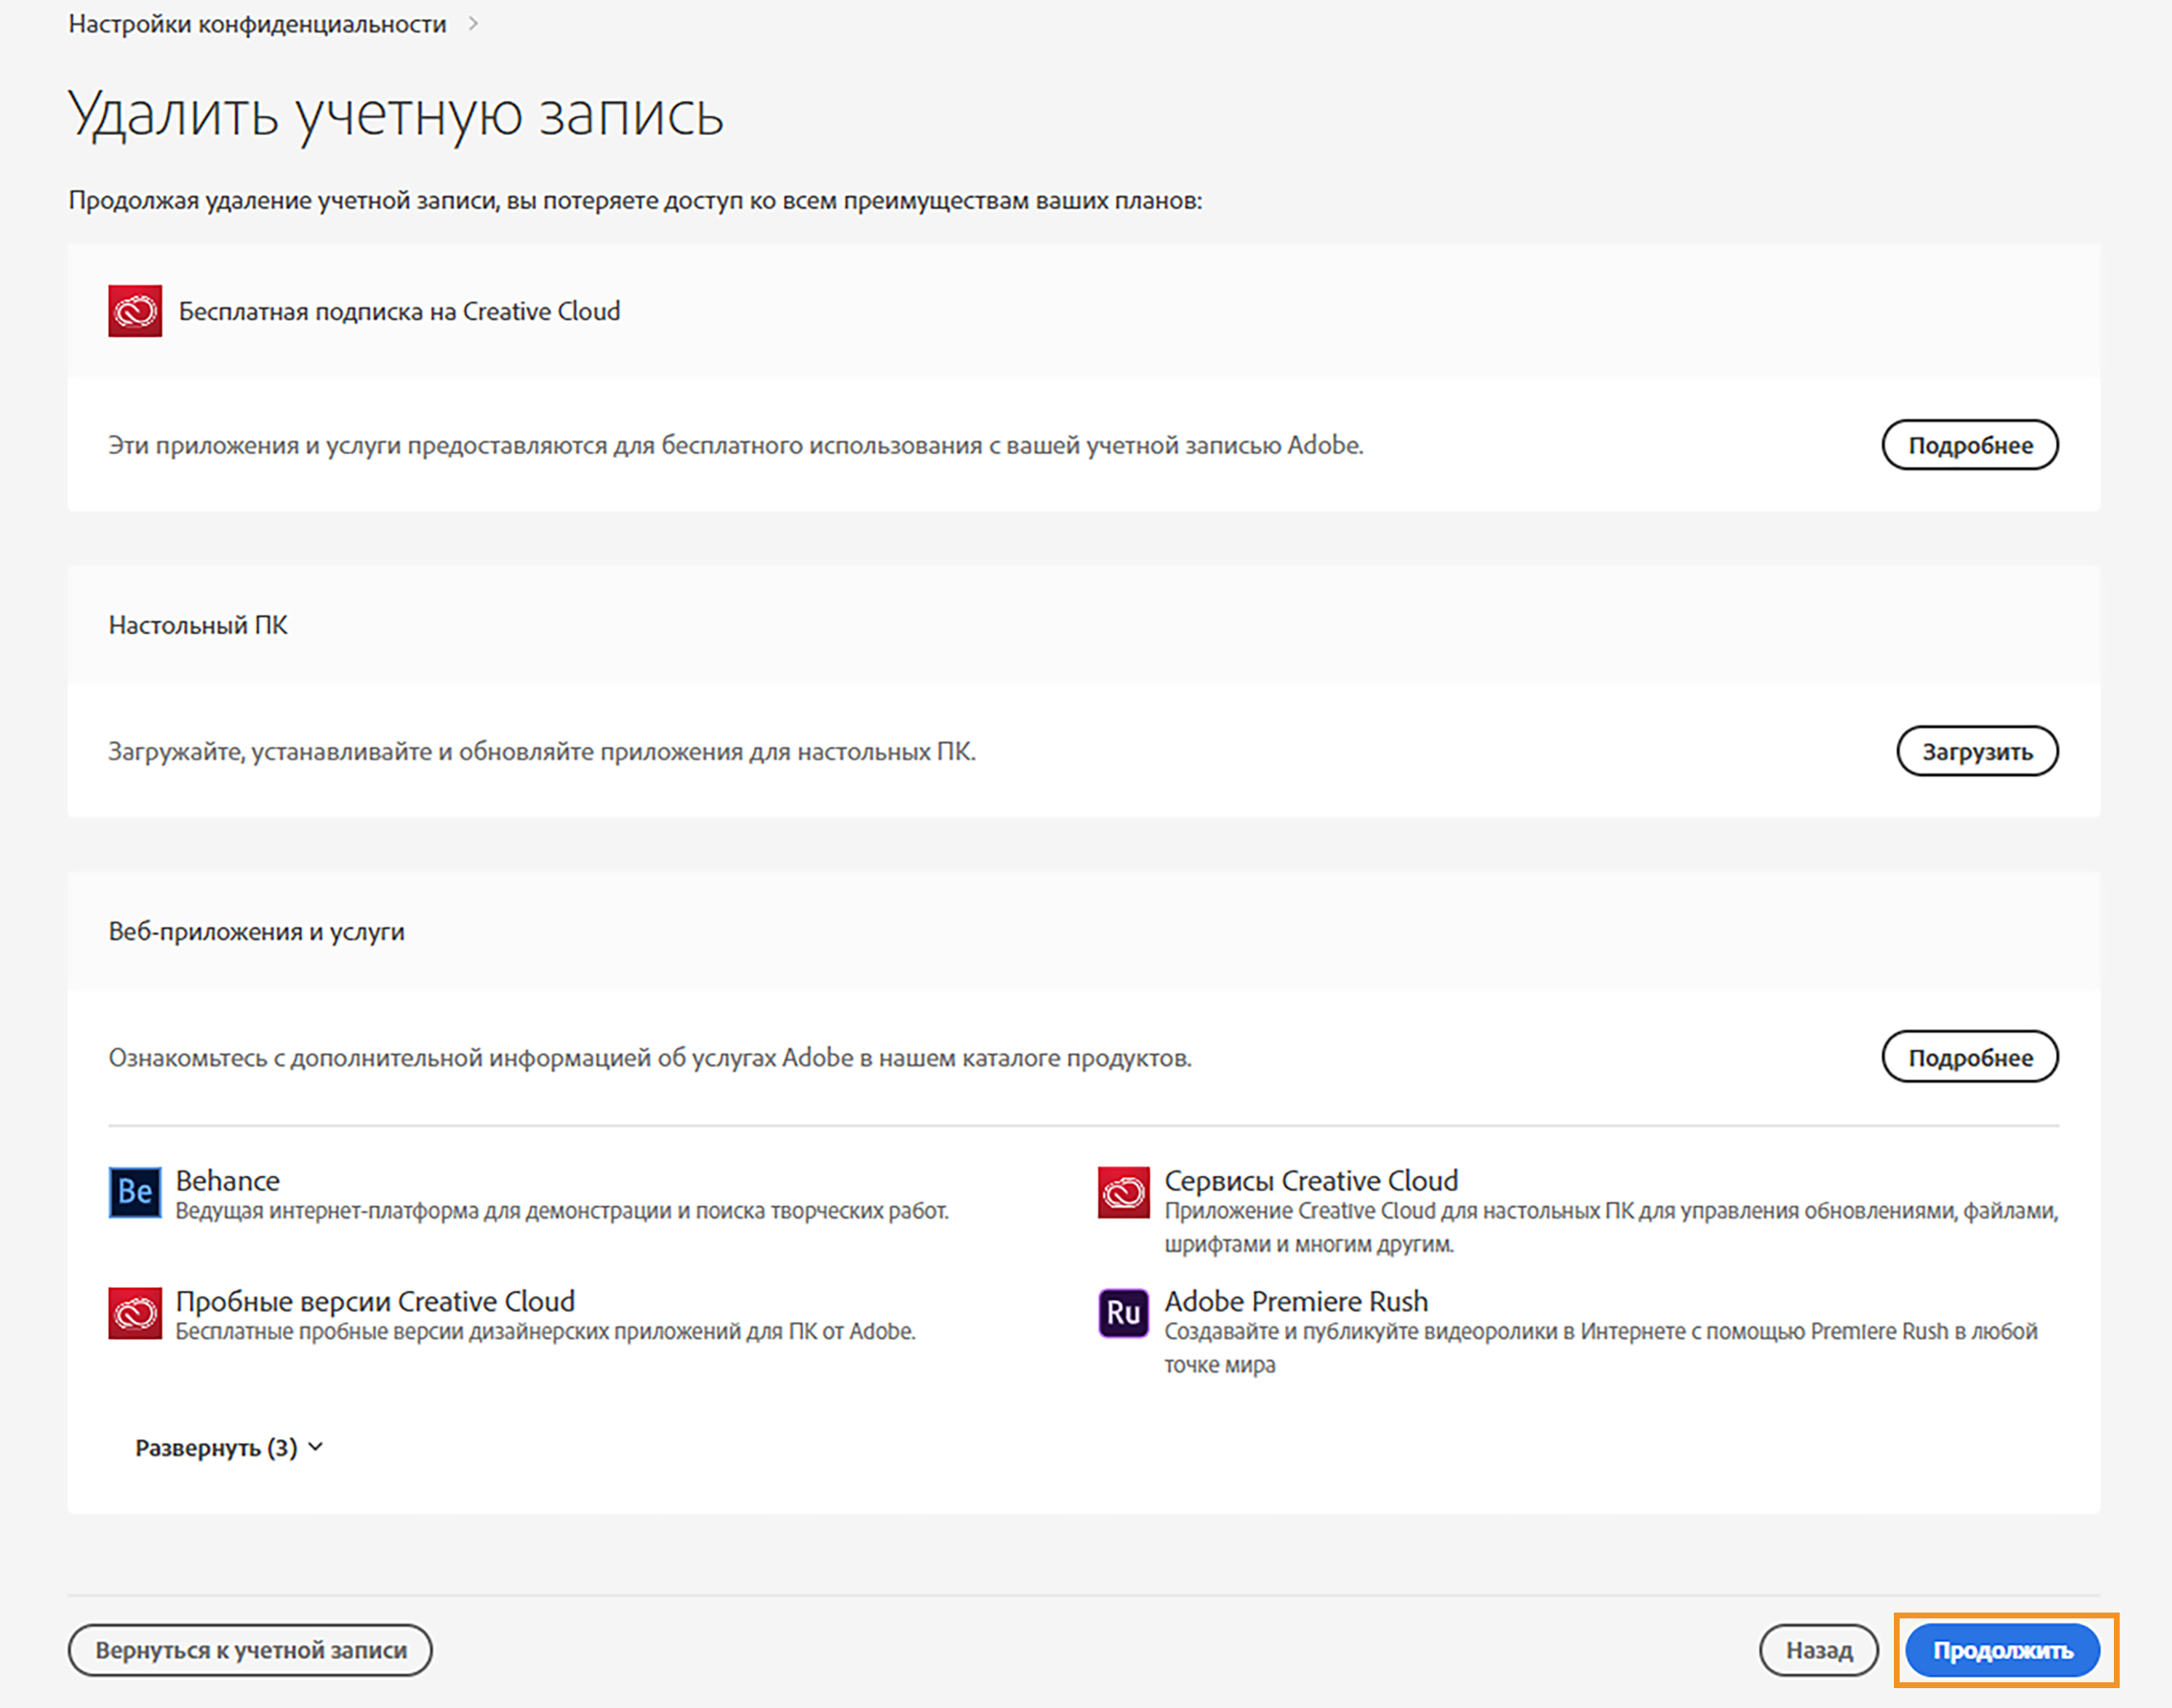The width and height of the screenshot is (2172, 1708).
Task: Click the chevron arrow beside Развернуть (3)
Action: (316, 1447)
